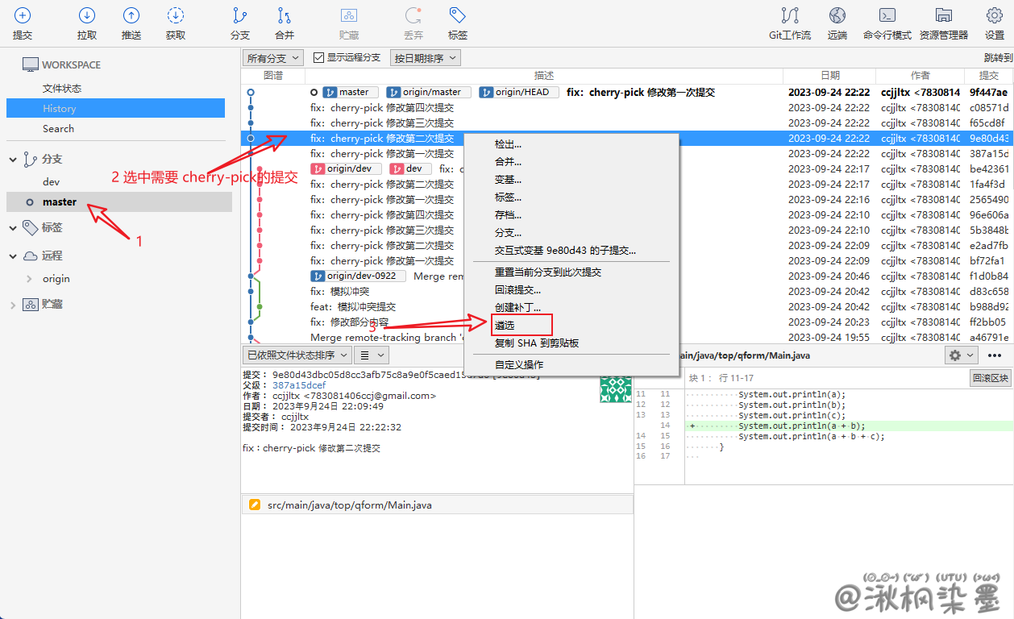Viewport: 1014px width, 619px height.
Task: Select the dev branch in sidebar
Action: 51,182
